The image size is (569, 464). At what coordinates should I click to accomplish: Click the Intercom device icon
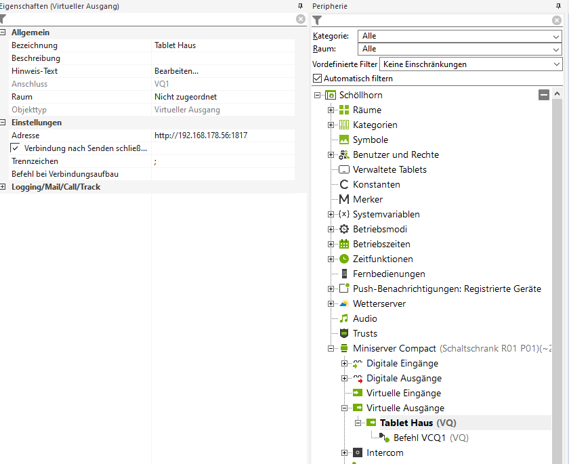[358, 452]
